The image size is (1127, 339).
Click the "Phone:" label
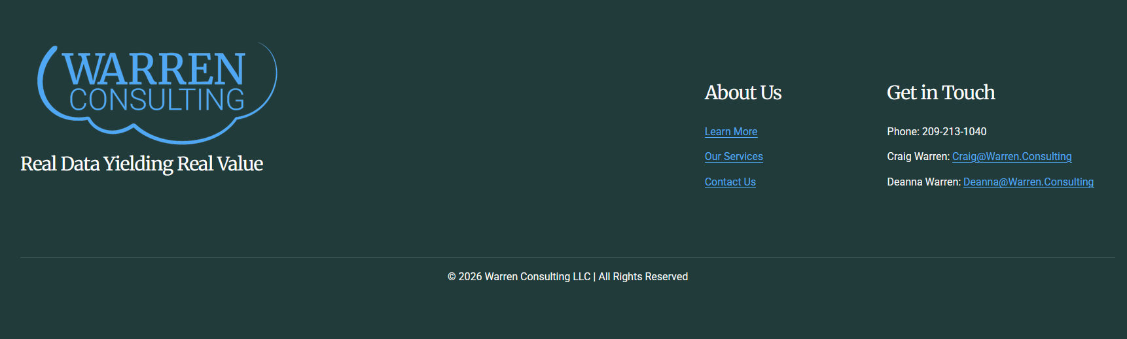click(903, 132)
